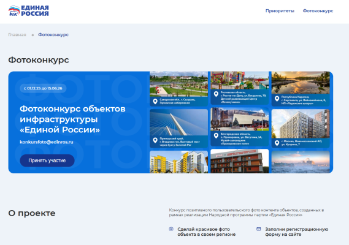Click the konkursfoto@edinros.ru email link
Image resolution: width=349 pixels, height=245 pixels.
(47, 142)
